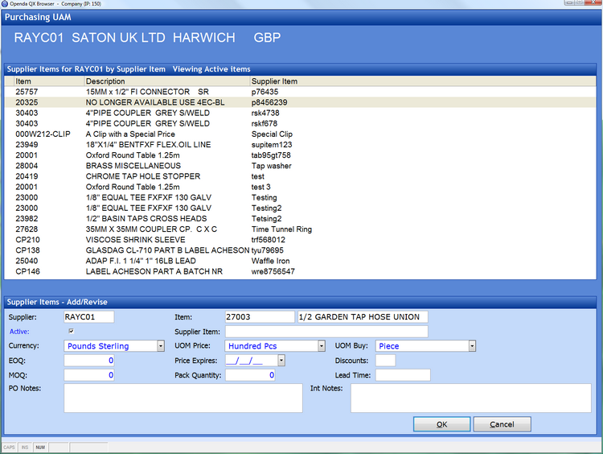Click the Cancel button
The image size is (603, 454).
click(502, 424)
